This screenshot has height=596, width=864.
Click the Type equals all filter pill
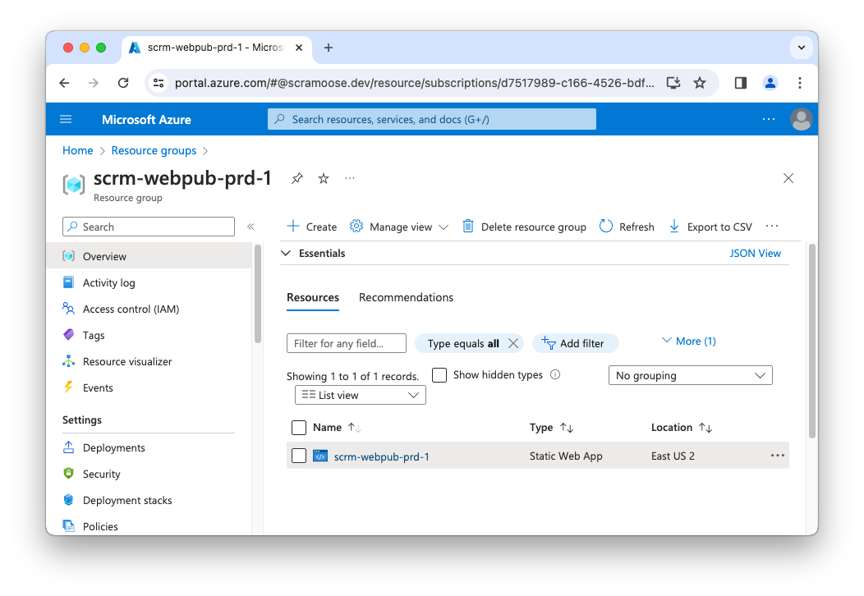coord(463,343)
